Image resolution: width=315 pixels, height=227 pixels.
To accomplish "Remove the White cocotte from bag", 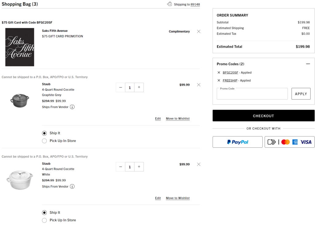I will point(198,164).
